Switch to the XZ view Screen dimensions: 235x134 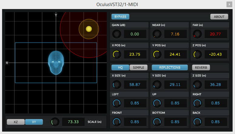[16, 122]
